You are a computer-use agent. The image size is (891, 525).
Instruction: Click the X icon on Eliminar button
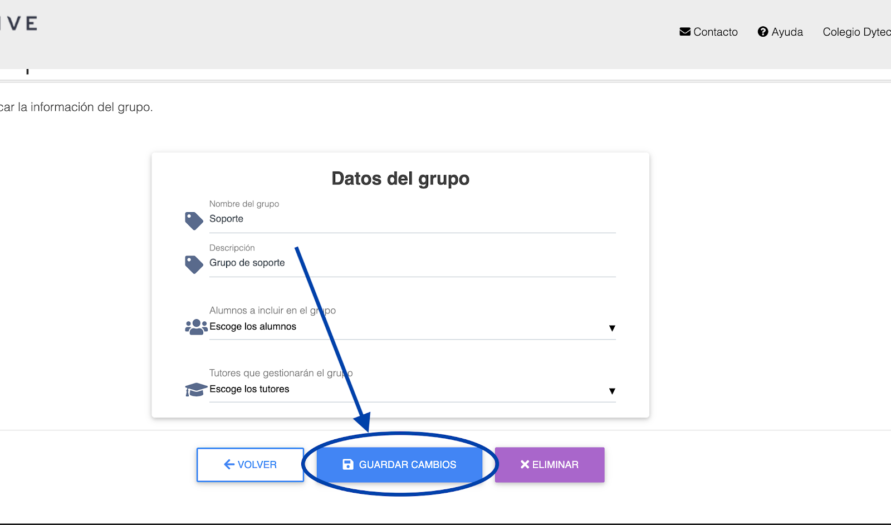click(525, 464)
